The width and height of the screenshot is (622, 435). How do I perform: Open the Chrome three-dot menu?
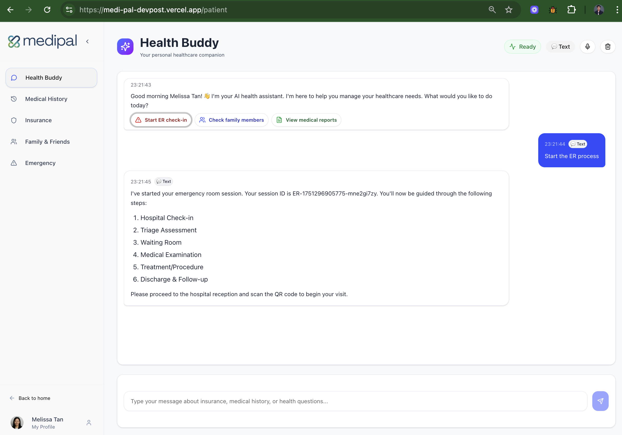(617, 10)
